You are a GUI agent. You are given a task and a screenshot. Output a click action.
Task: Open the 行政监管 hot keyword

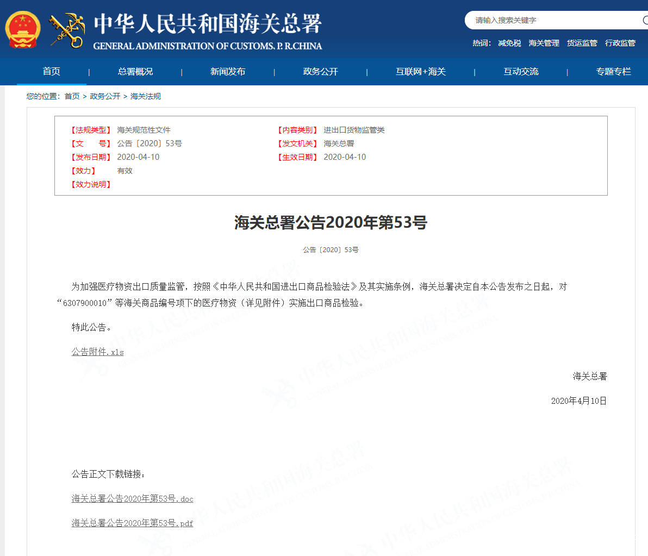(620, 43)
